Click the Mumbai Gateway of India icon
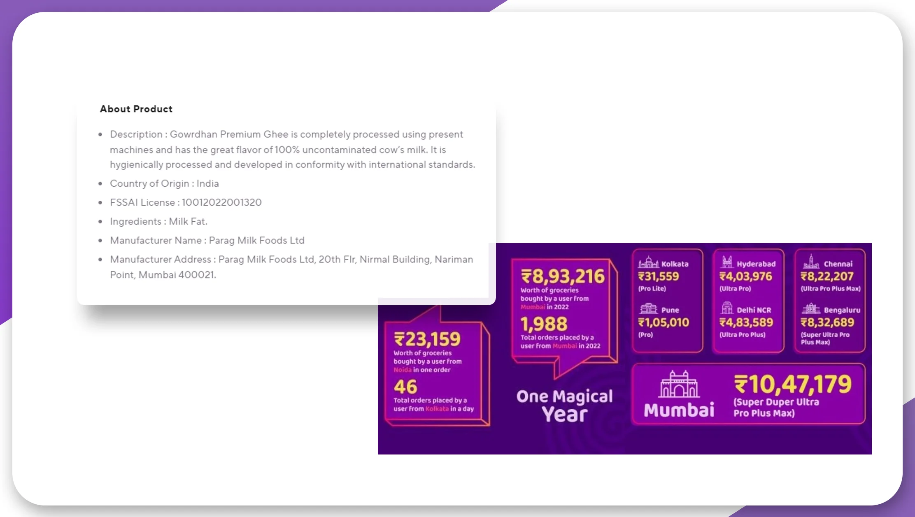915x517 pixels. pyautogui.click(x=679, y=384)
